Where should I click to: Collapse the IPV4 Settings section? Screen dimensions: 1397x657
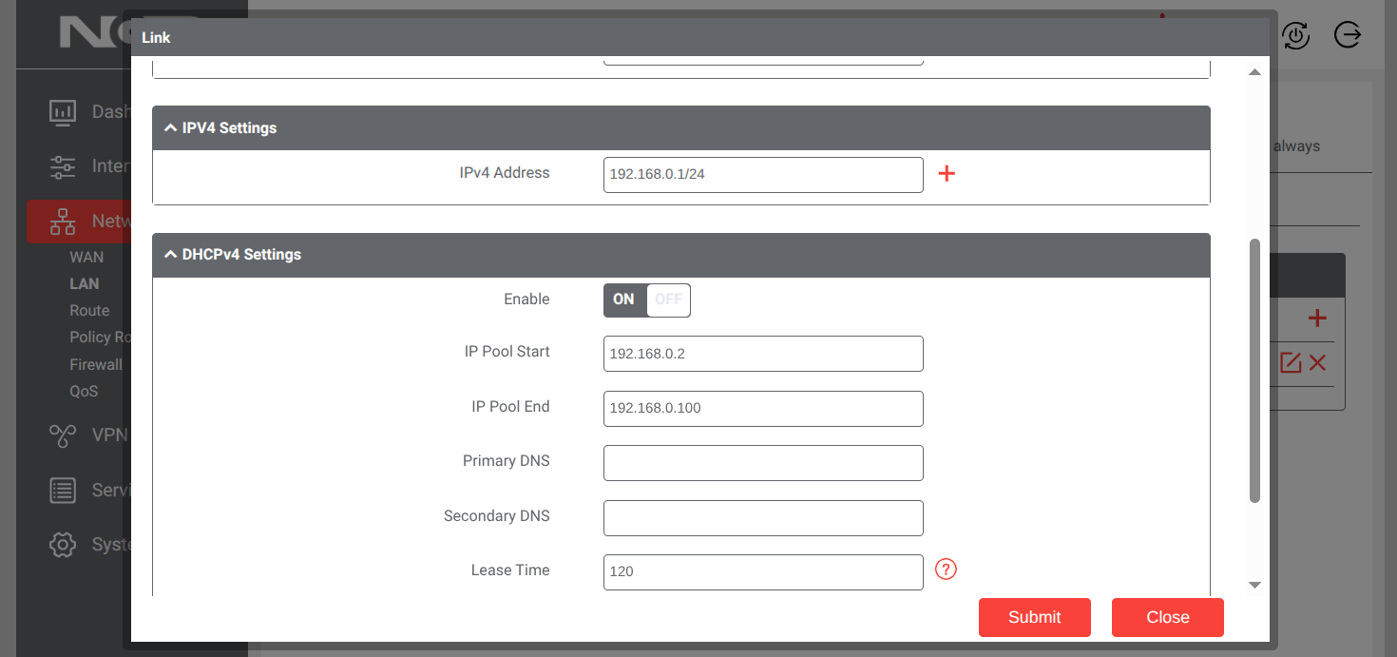[x=171, y=128]
